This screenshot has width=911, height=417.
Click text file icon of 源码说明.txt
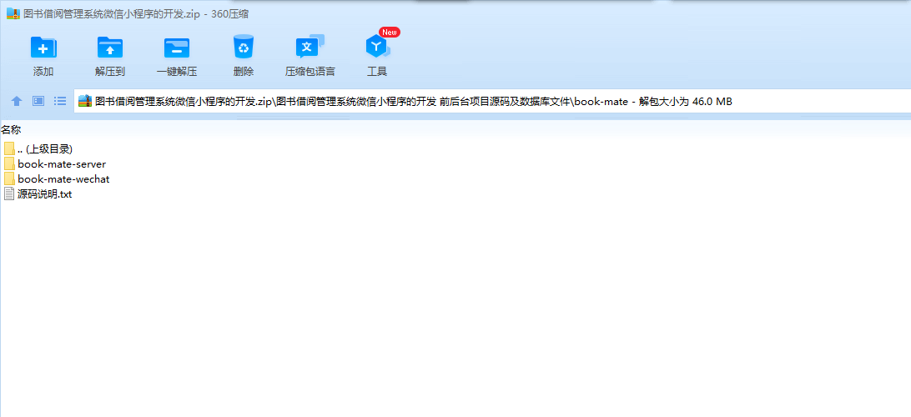pos(8,194)
